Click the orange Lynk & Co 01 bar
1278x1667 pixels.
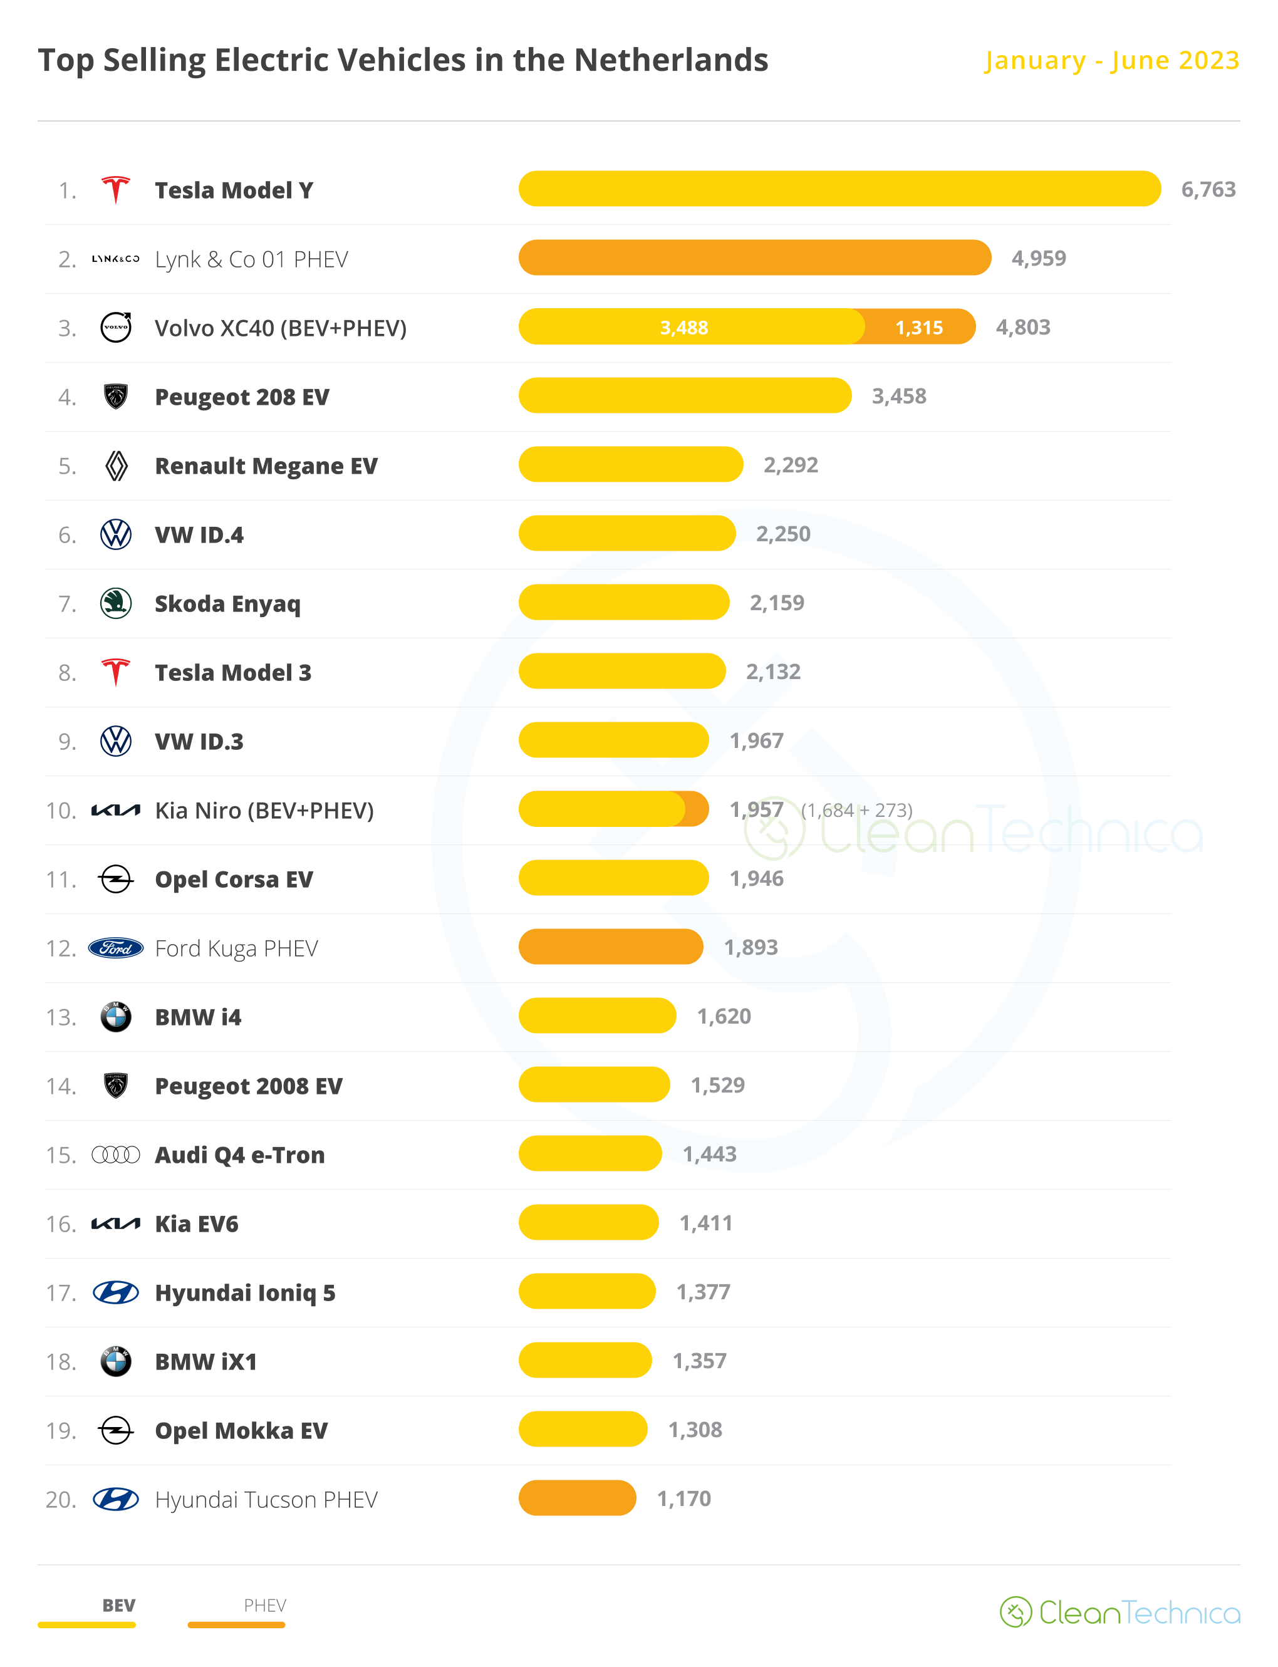click(755, 258)
